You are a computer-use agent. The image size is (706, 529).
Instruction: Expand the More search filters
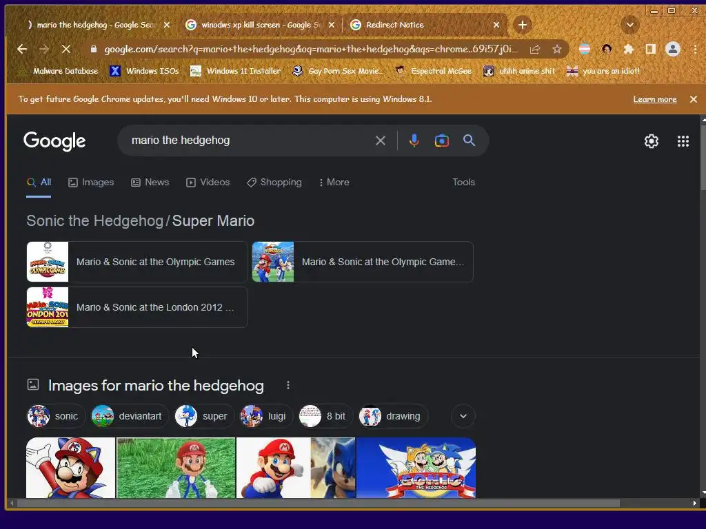coord(334,182)
